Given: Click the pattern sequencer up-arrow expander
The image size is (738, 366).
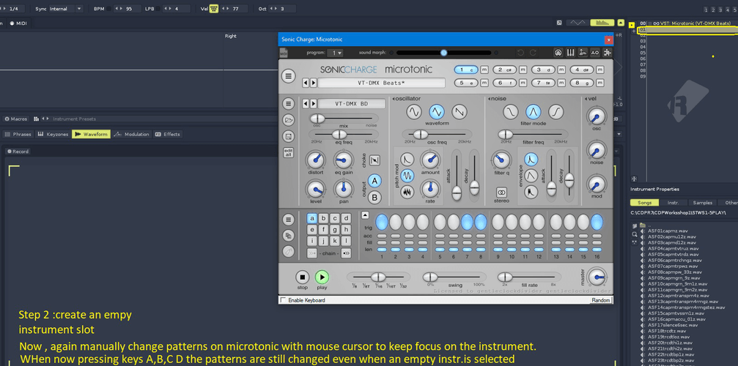Looking at the screenshot, I should pyautogui.click(x=365, y=215).
